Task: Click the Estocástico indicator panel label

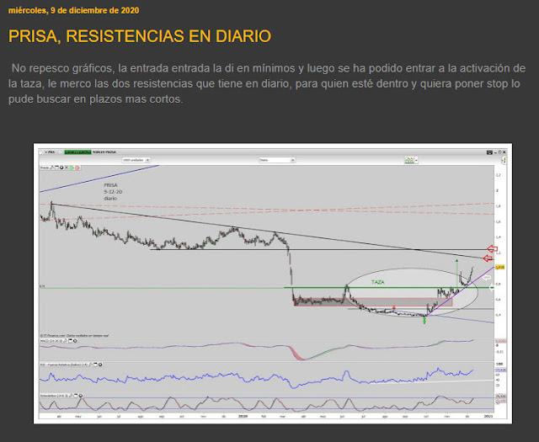Action: click(x=54, y=396)
